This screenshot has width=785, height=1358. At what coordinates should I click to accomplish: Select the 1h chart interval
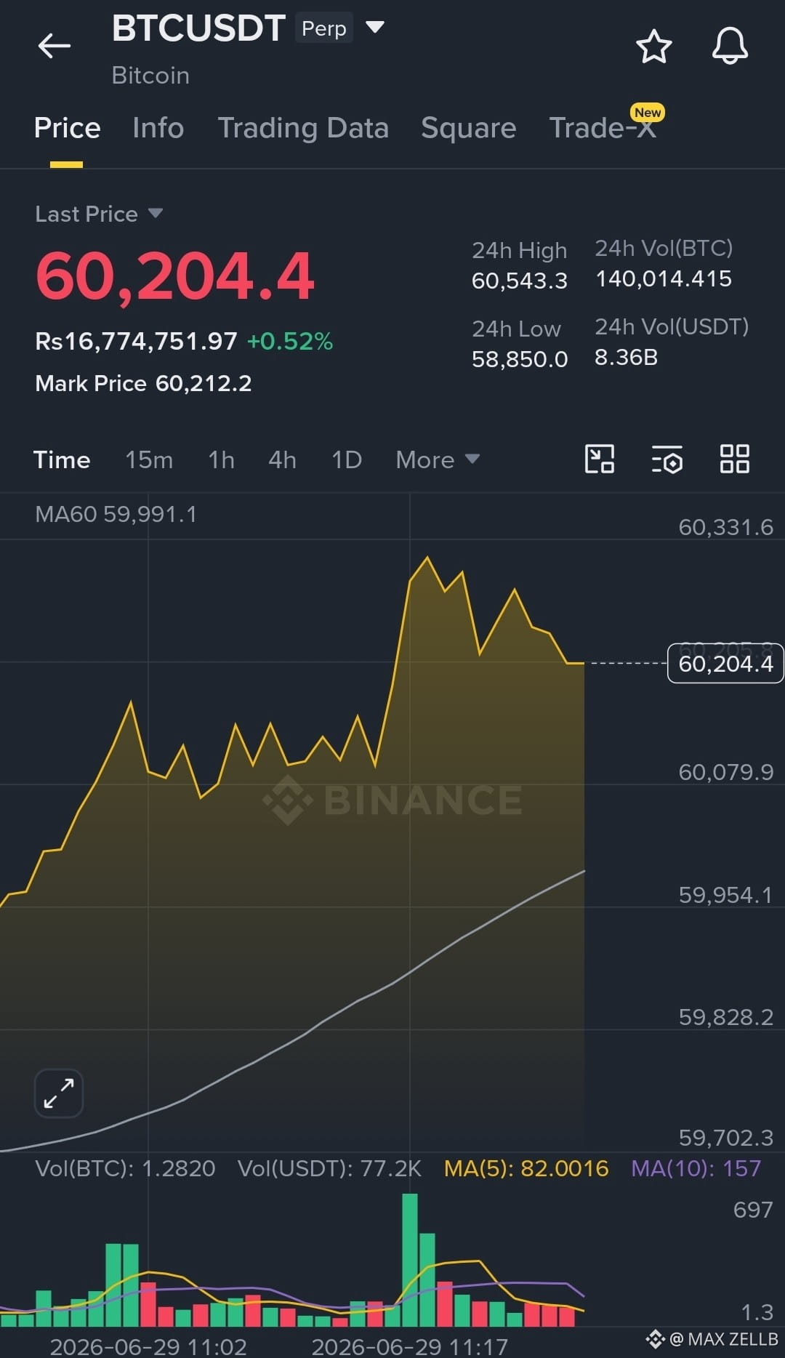coord(221,459)
